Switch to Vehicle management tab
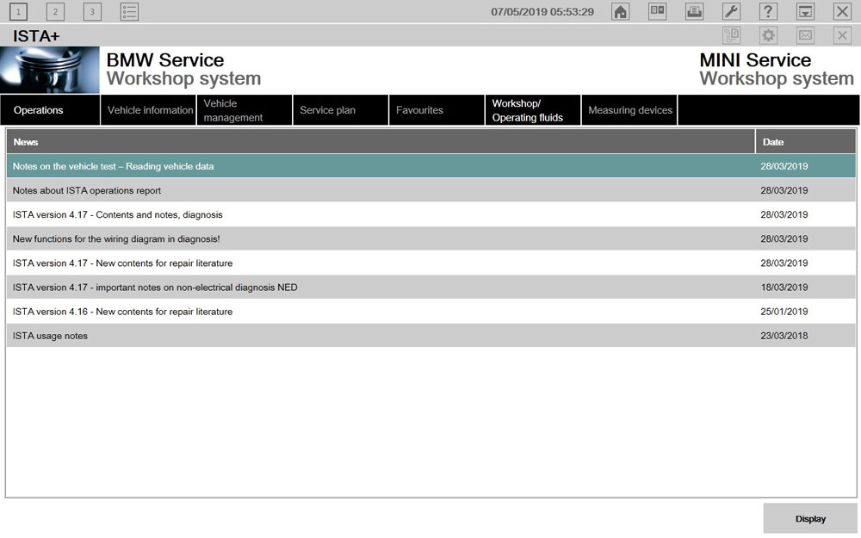The height and width of the screenshot is (538, 861). [245, 110]
